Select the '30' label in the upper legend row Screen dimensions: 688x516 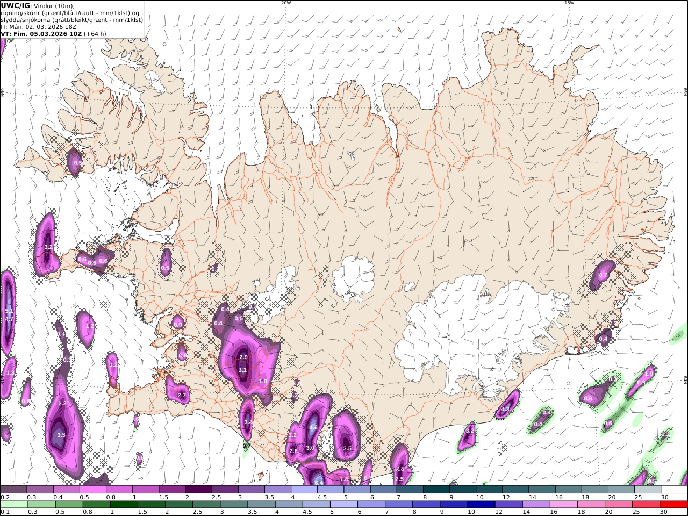pyautogui.click(x=664, y=497)
